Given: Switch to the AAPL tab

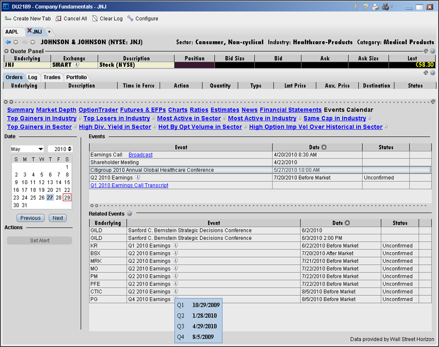Looking at the screenshot, I should [12, 32].
